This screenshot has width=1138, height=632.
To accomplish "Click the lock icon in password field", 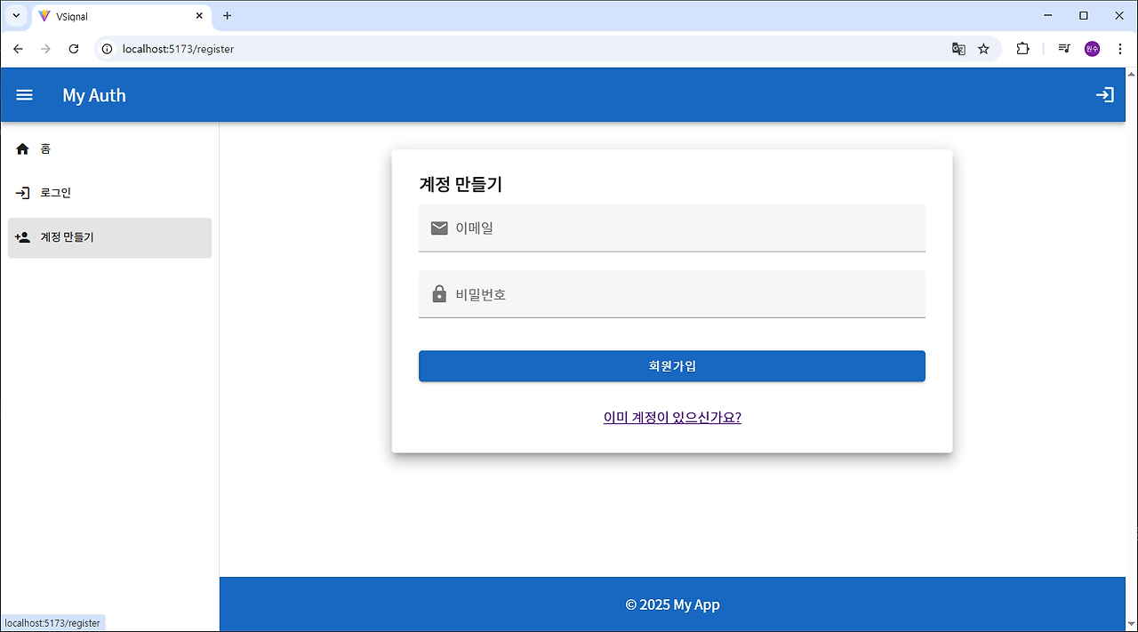I will [439, 293].
